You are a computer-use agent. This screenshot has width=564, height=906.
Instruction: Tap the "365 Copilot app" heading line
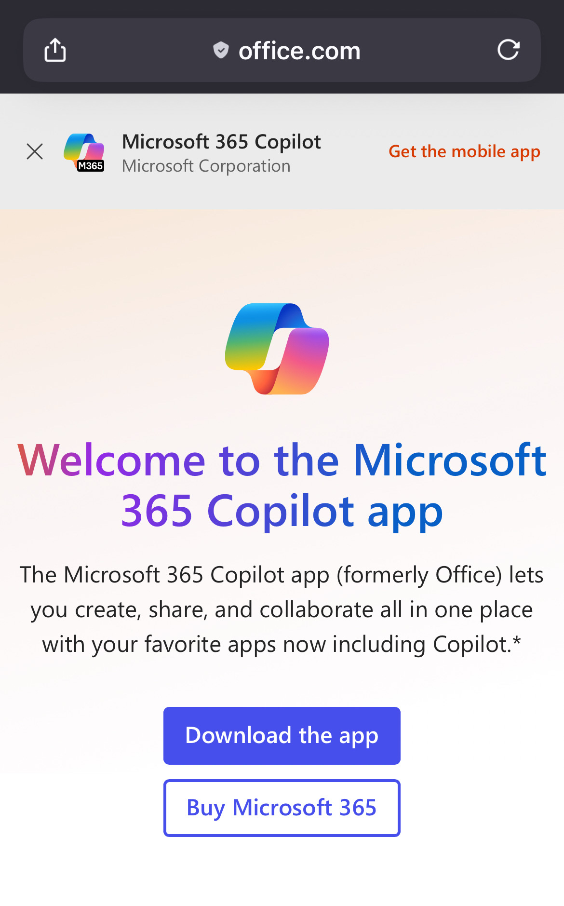[282, 511]
